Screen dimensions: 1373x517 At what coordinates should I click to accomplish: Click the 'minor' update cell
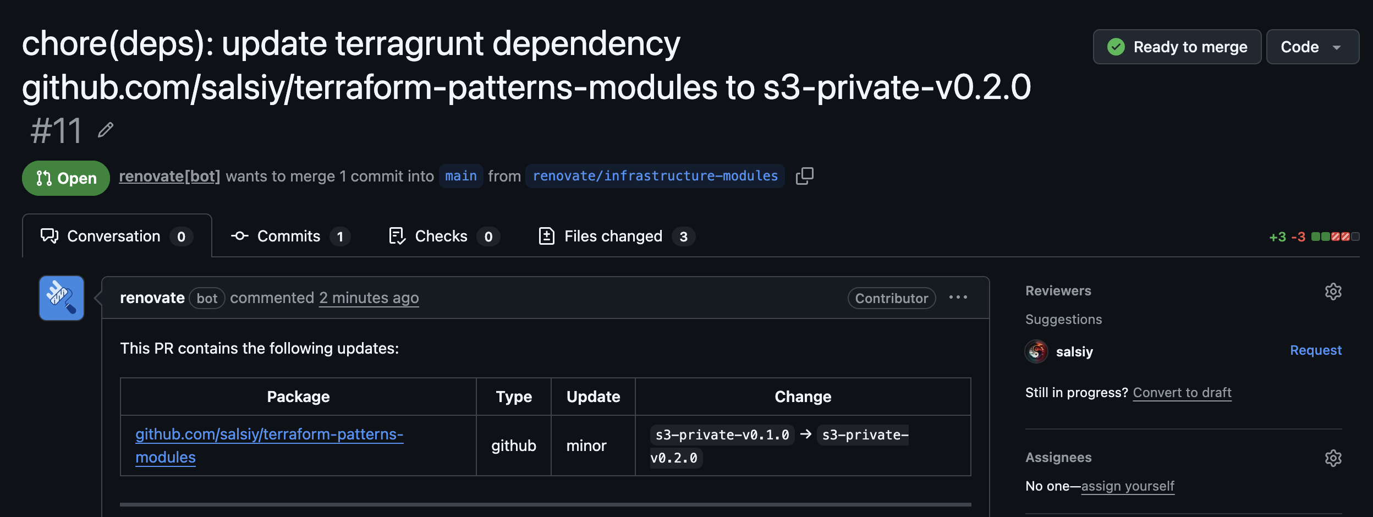point(593,446)
